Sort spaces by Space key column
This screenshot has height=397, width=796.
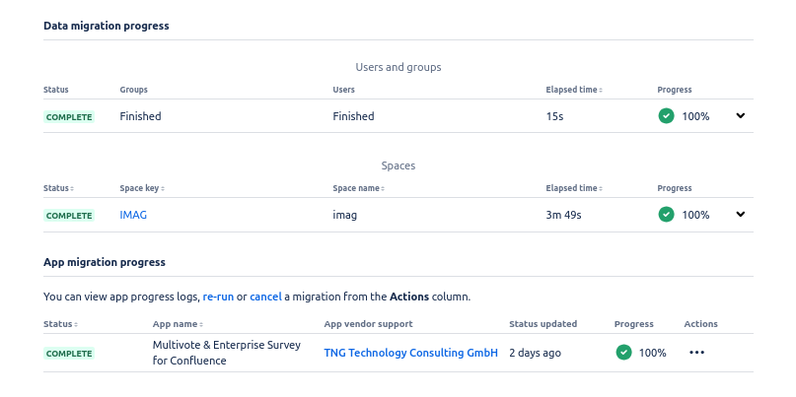coord(141,188)
